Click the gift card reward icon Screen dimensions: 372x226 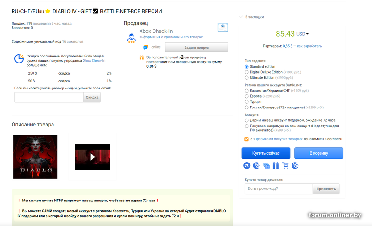pos(142,57)
